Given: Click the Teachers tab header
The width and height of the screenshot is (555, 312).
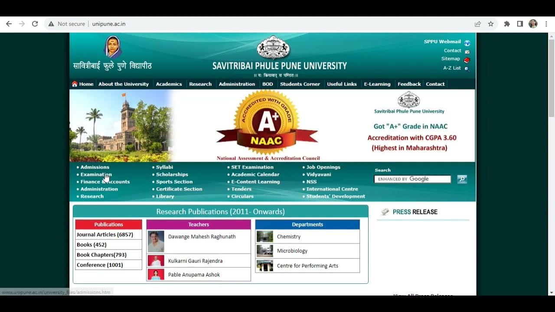Looking at the screenshot, I should [199, 224].
